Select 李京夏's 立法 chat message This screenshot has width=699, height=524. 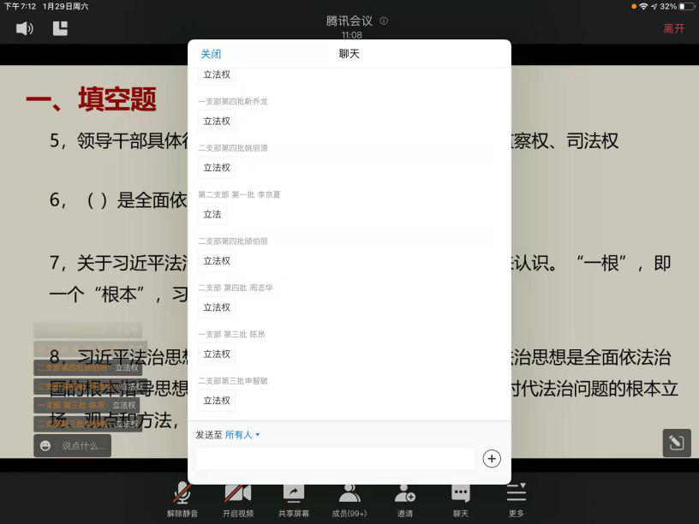point(212,214)
